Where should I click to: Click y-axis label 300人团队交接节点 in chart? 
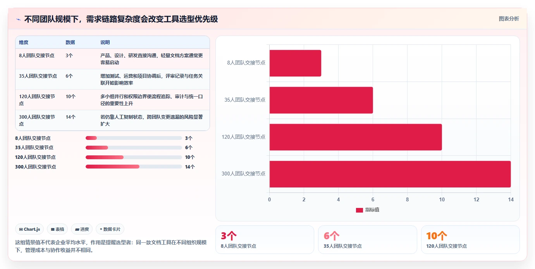pos(244,174)
